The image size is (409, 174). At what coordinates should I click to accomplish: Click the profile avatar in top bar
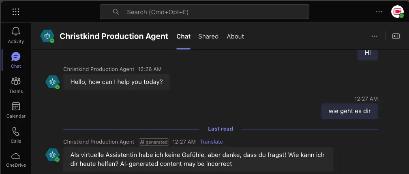point(397,12)
